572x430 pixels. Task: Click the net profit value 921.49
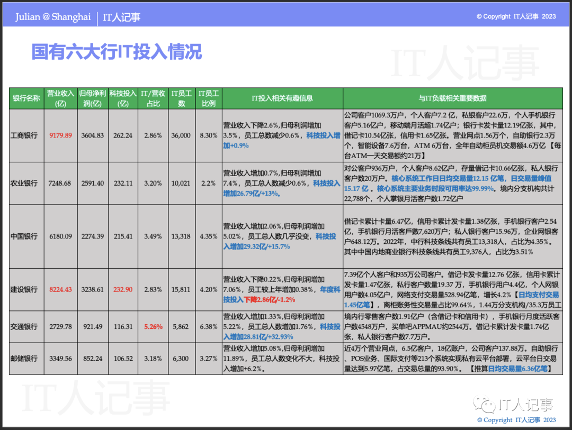93,327
